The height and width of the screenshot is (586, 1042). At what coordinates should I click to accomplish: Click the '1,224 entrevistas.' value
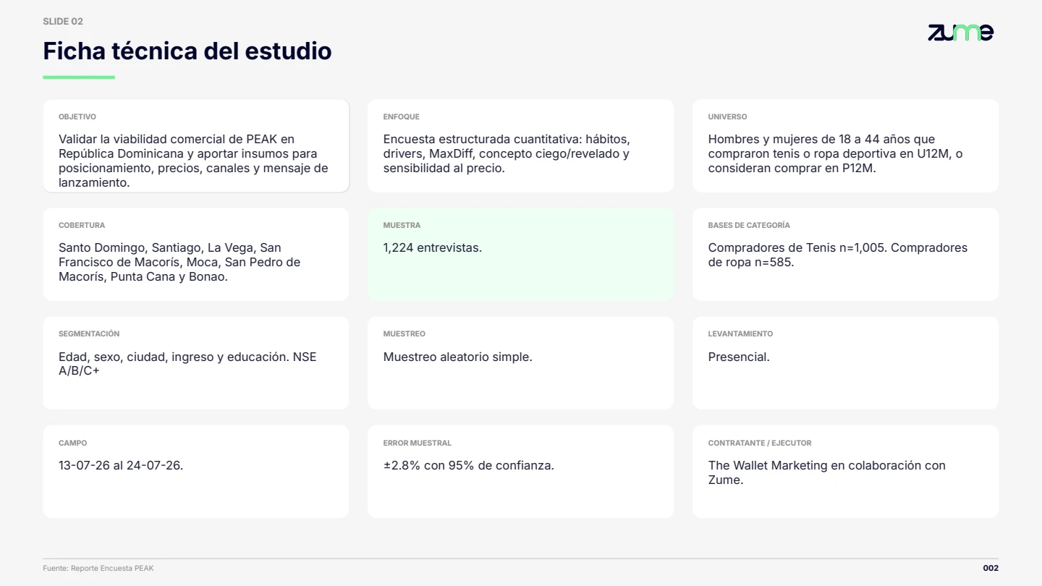433,247
